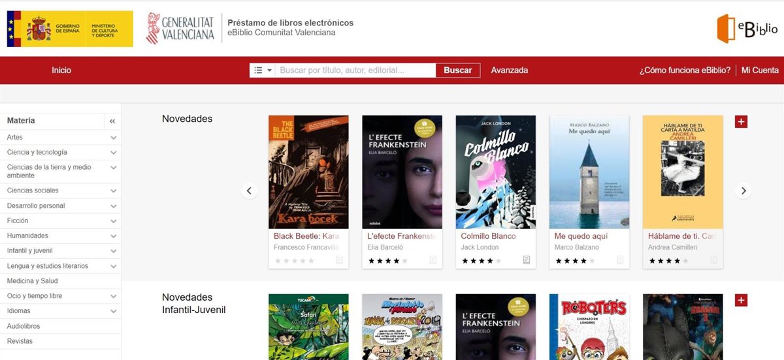Viewport: 784px width, 360px height.
Task: Expand the Idiomas category
Action: pyautogui.click(x=113, y=311)
